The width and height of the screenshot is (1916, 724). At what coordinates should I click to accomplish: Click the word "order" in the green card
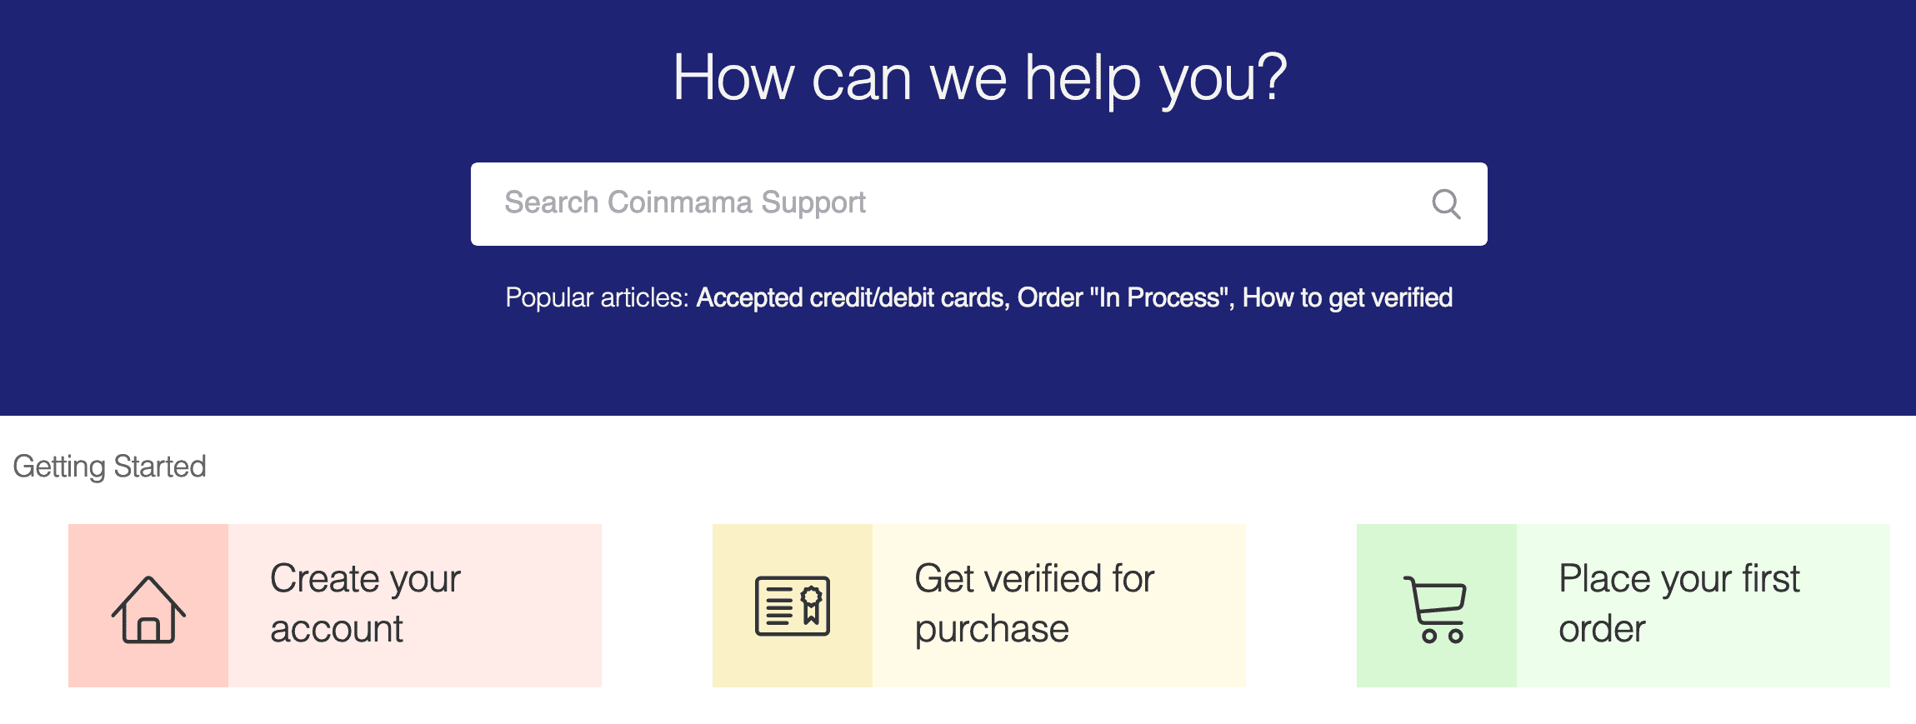[1602, 629]
